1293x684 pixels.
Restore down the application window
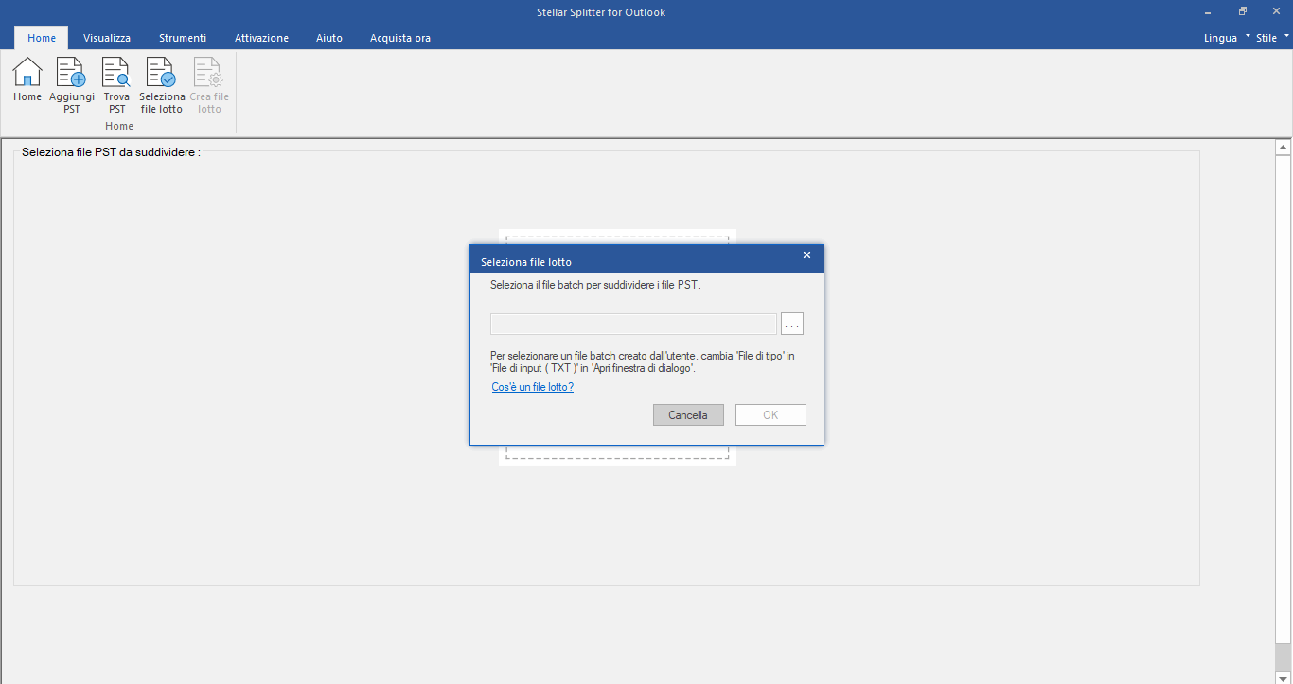pyautogui.click(x=1242, y=12)
